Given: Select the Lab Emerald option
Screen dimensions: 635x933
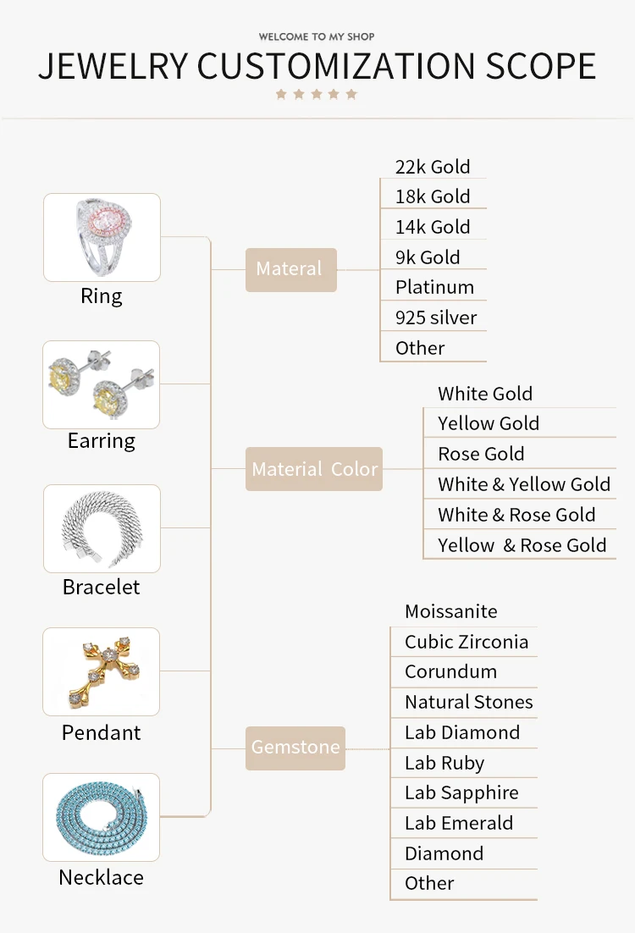Looking at the screenshot, I should point(459,823).
